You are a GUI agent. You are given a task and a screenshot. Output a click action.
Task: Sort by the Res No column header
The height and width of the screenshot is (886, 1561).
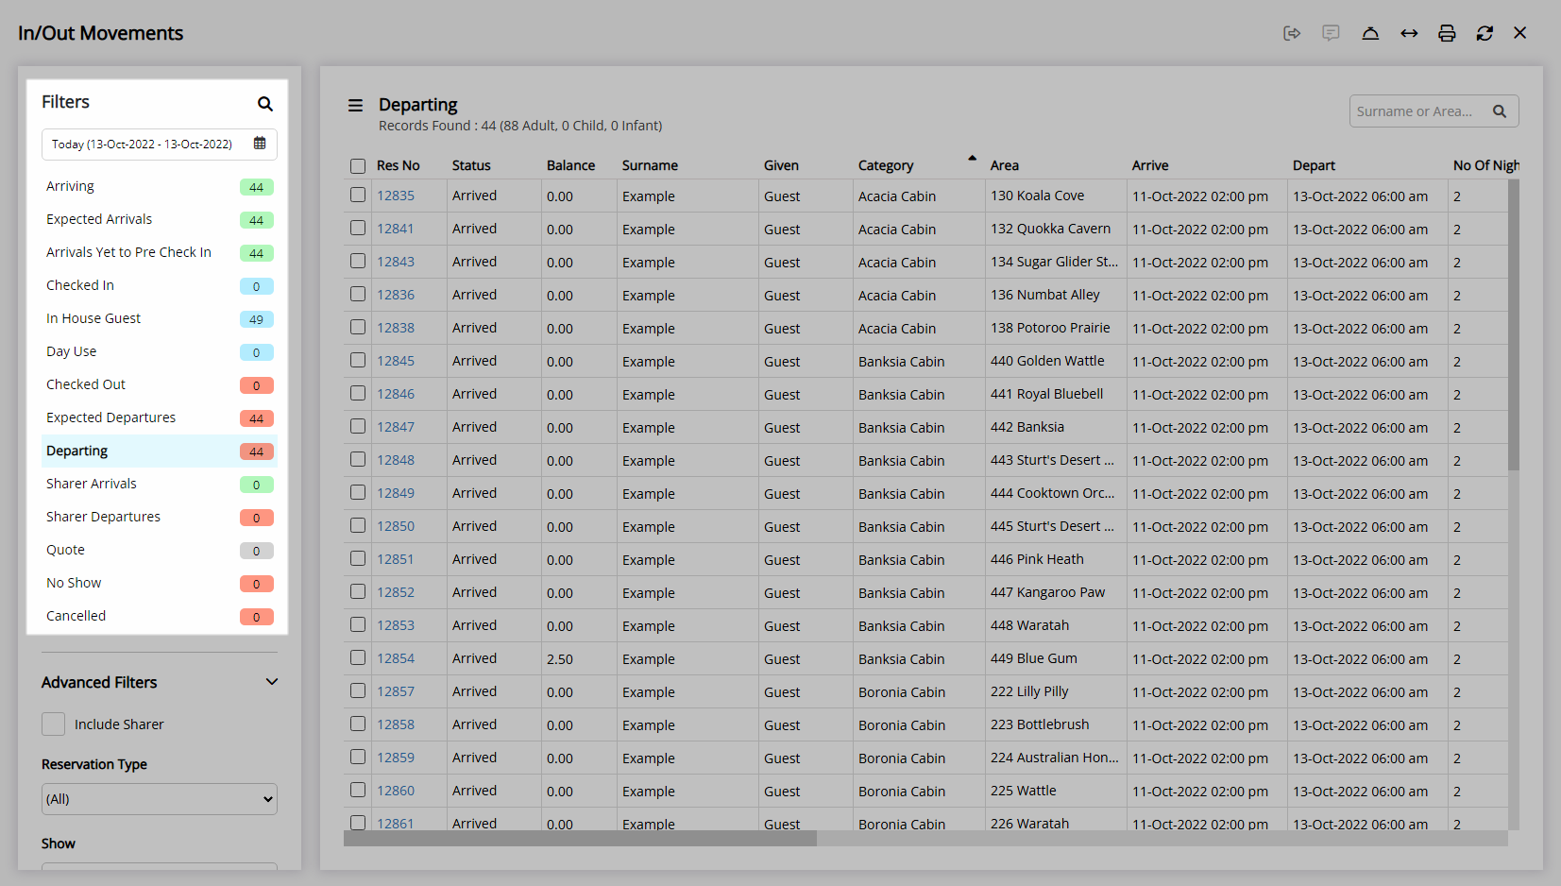pos(398,165)
